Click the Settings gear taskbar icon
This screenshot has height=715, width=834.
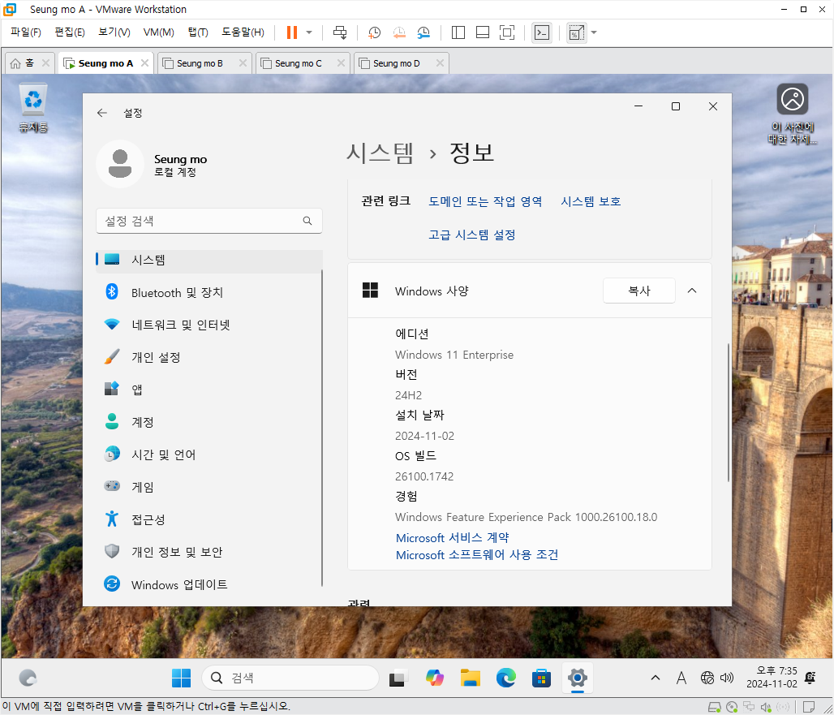click(x=577, y=678)
